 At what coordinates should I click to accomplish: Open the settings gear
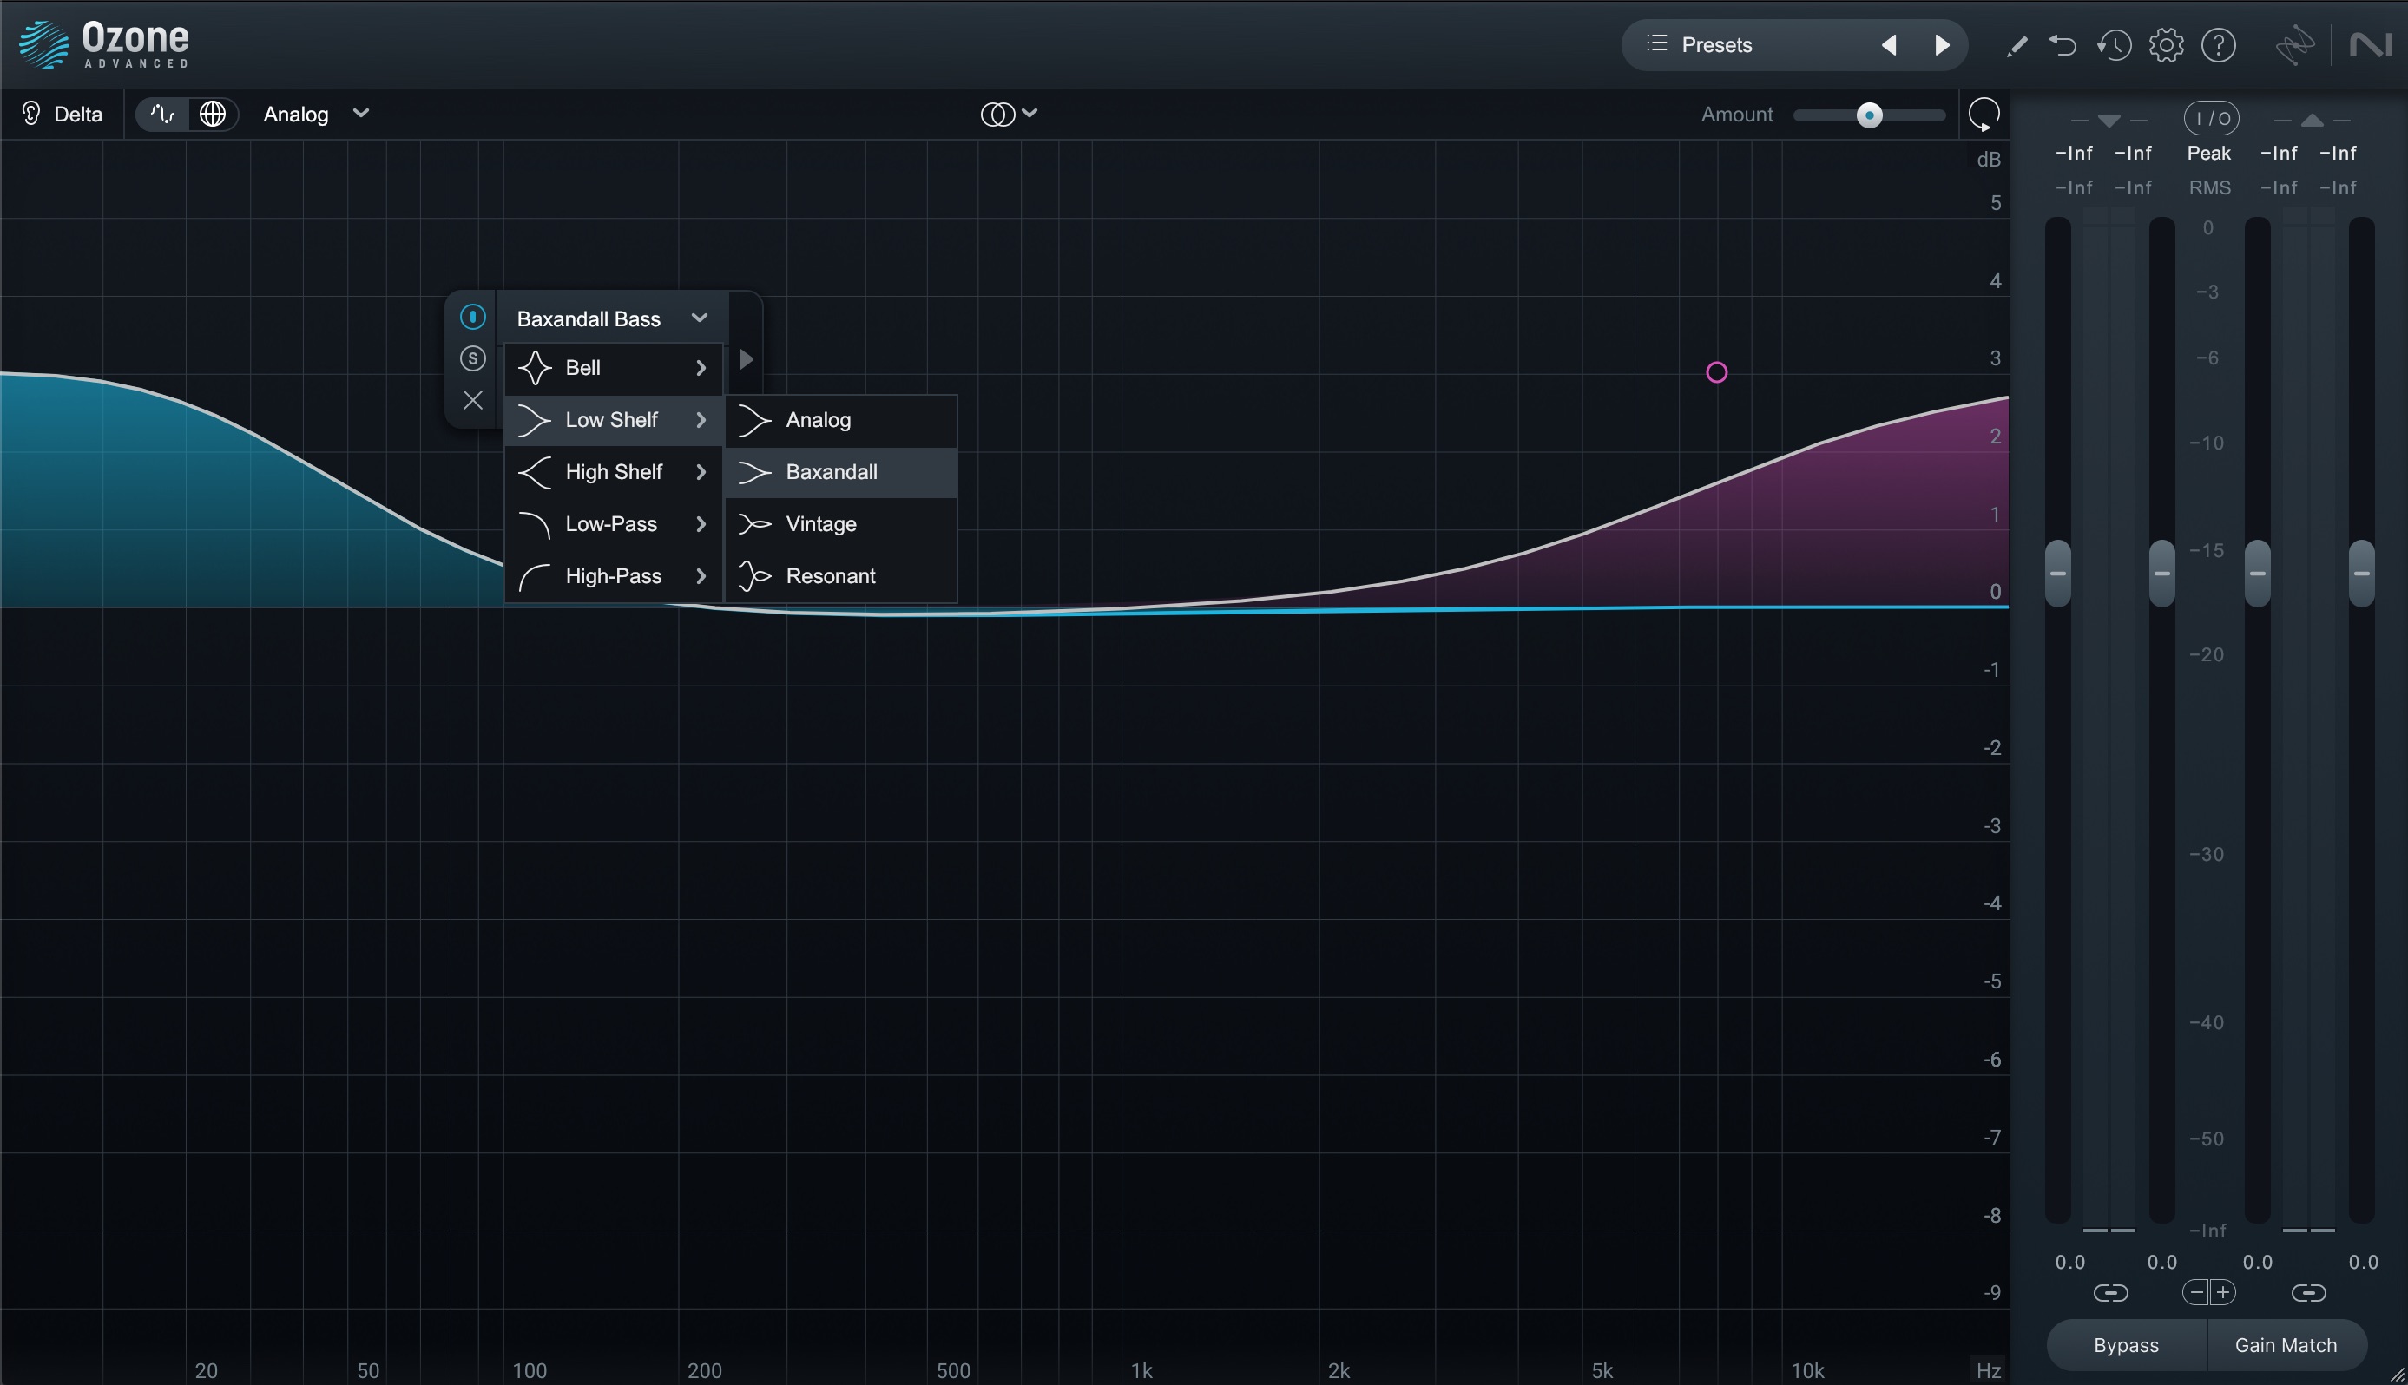click(2167, 45)
